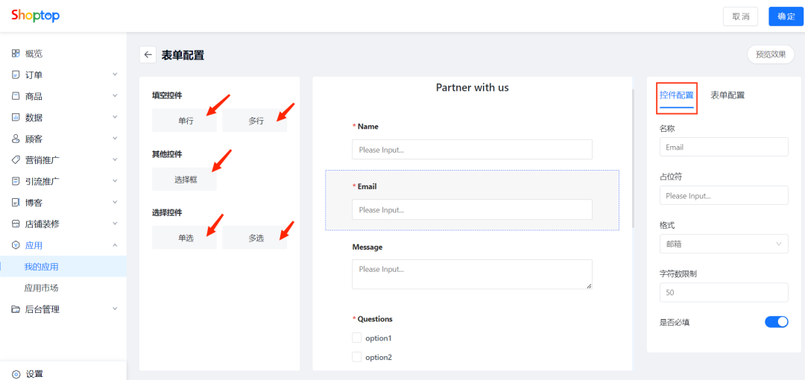The width and height of the screenshot is (805, 380).
Task: Expand the 店铺装修 section chevron
Action: pyautogui.click(x=115, y=224)
